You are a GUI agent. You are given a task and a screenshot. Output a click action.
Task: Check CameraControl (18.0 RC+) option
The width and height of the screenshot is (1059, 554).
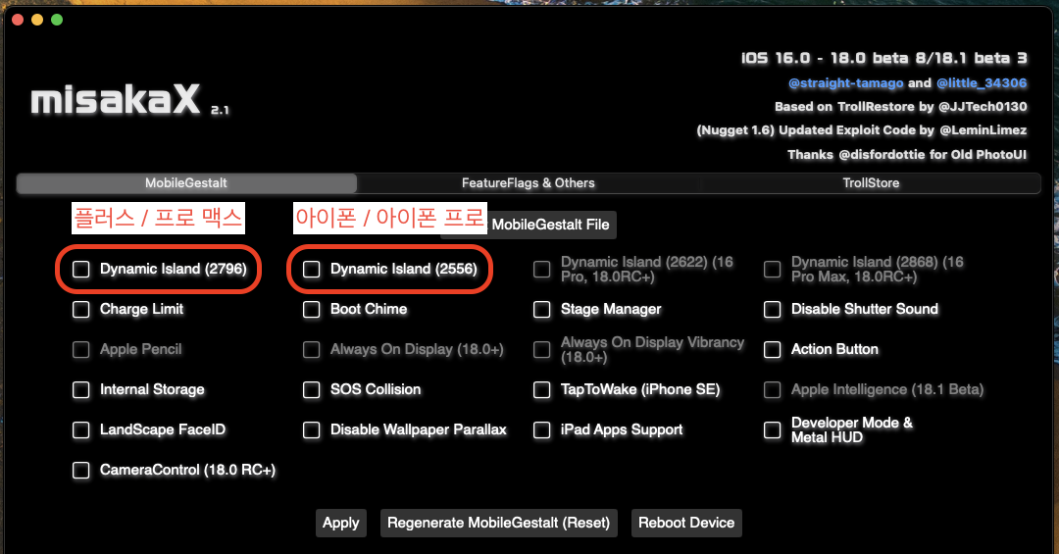(x=81, y=470)
